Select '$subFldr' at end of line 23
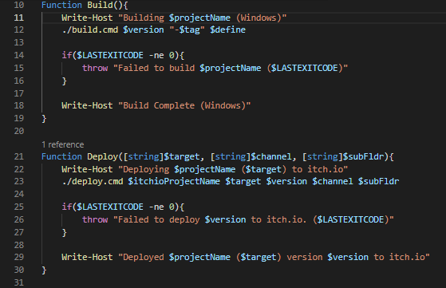This screenshot has width=446, height=288. click(x=378, y=181)
